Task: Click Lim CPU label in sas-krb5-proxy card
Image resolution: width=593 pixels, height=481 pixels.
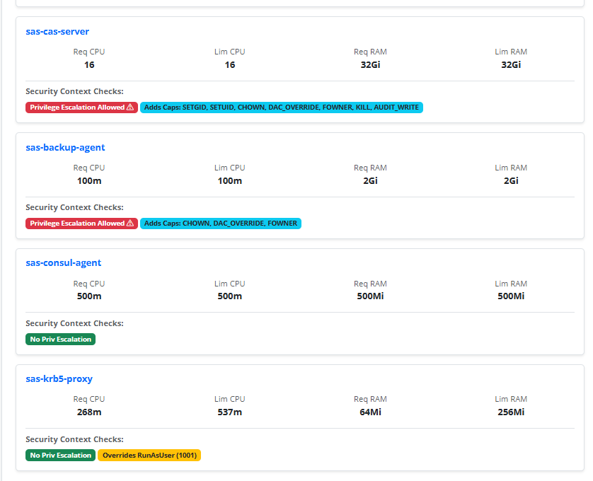Action: (230, 400)
